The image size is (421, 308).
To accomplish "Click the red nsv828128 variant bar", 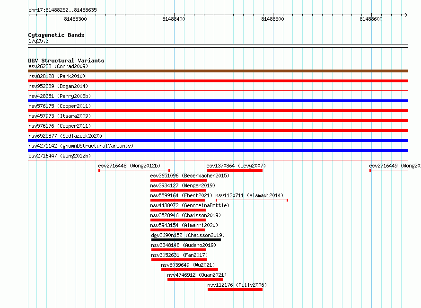I will (x=218, y=81).
